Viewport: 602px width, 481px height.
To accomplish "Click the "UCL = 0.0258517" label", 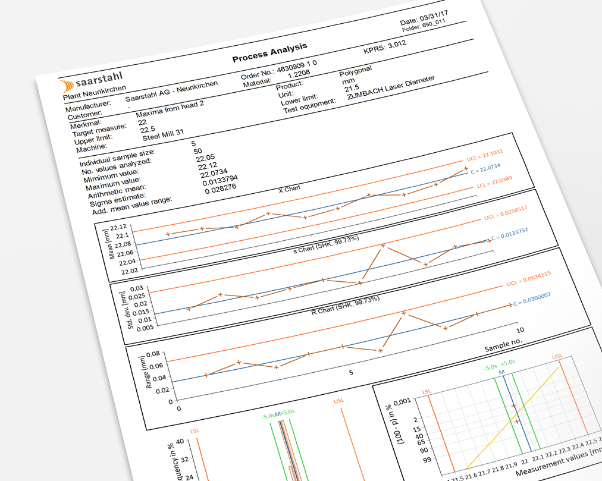I will 506,213.
